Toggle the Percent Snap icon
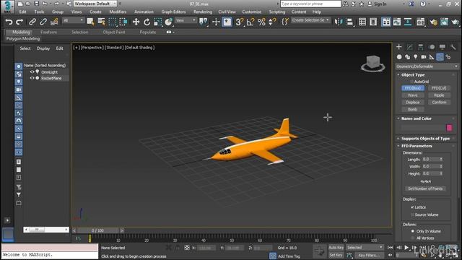 coord(261,22)
